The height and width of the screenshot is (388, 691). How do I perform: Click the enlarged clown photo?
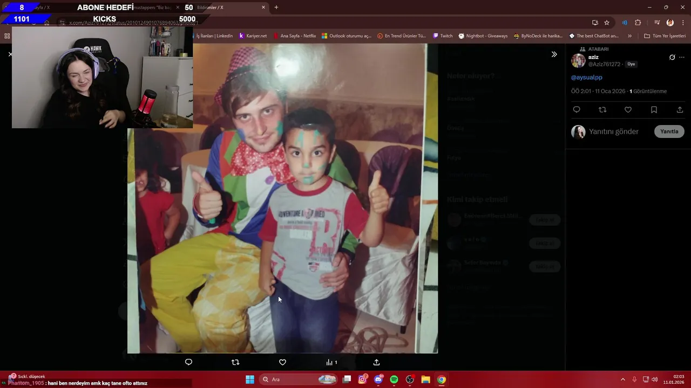282,198
